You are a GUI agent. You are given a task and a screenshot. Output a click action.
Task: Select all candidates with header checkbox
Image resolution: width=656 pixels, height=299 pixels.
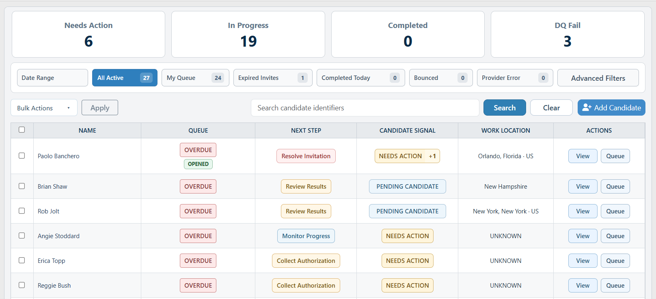pyautogui.click(x=22, y=130)
